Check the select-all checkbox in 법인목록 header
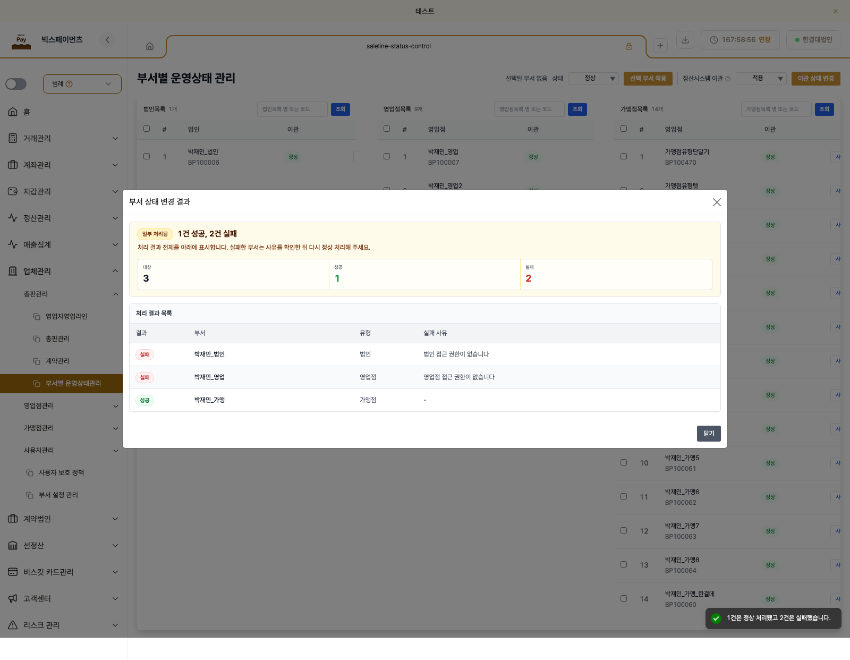 click(147, 129)
